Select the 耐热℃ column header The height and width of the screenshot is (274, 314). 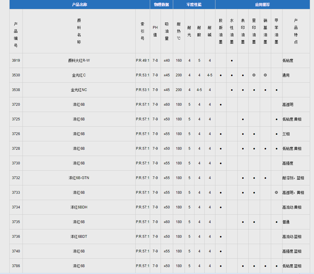[179, 31]
